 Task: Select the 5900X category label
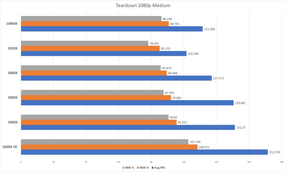13,122
